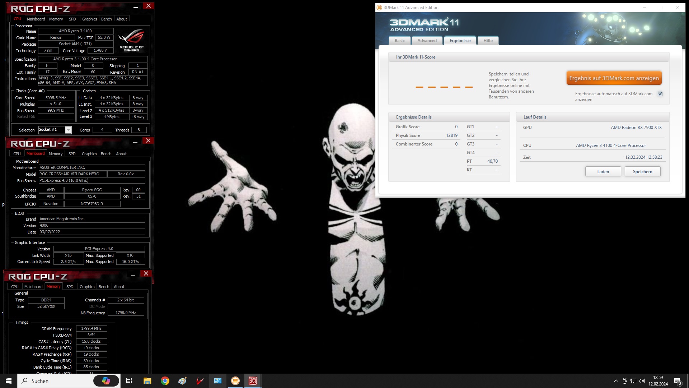Open Graphics tab in the top CPU-Z window
Image resolution: width=689 pixels, height=388 pixels.
pyautogui.click(x=90, y=19)
